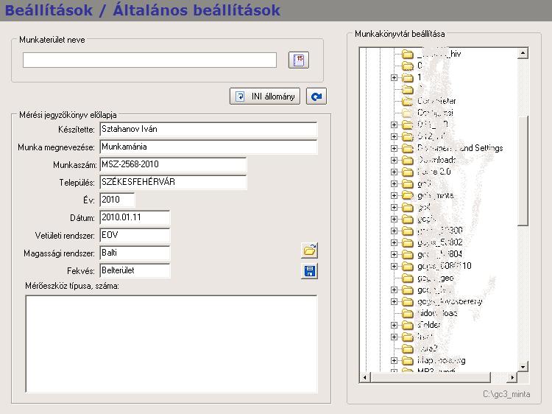Expand the folder ending in 804
Image resolution: width=552 pixels, height=414 pixels.
coord(394,254)
